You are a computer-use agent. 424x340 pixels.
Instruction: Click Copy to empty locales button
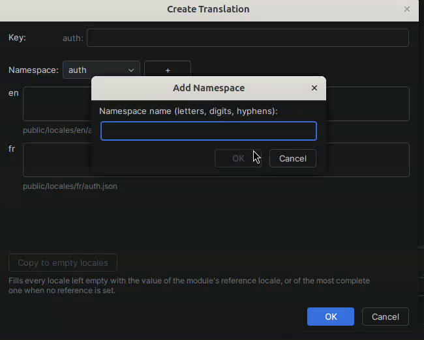point(63,262)
